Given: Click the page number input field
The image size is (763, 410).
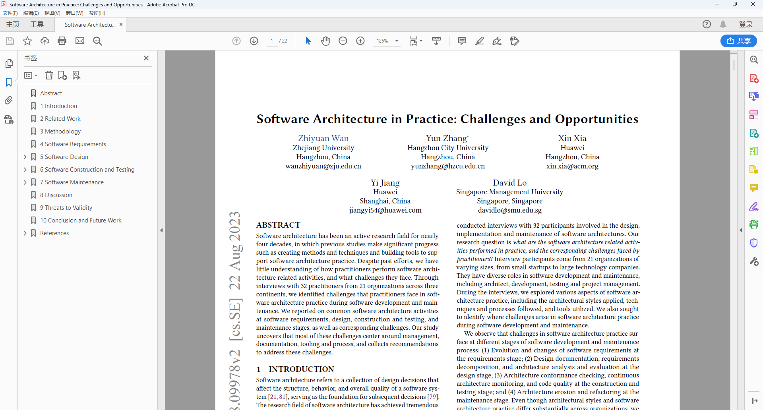Looking at the screenshot, I should (272, 41).
